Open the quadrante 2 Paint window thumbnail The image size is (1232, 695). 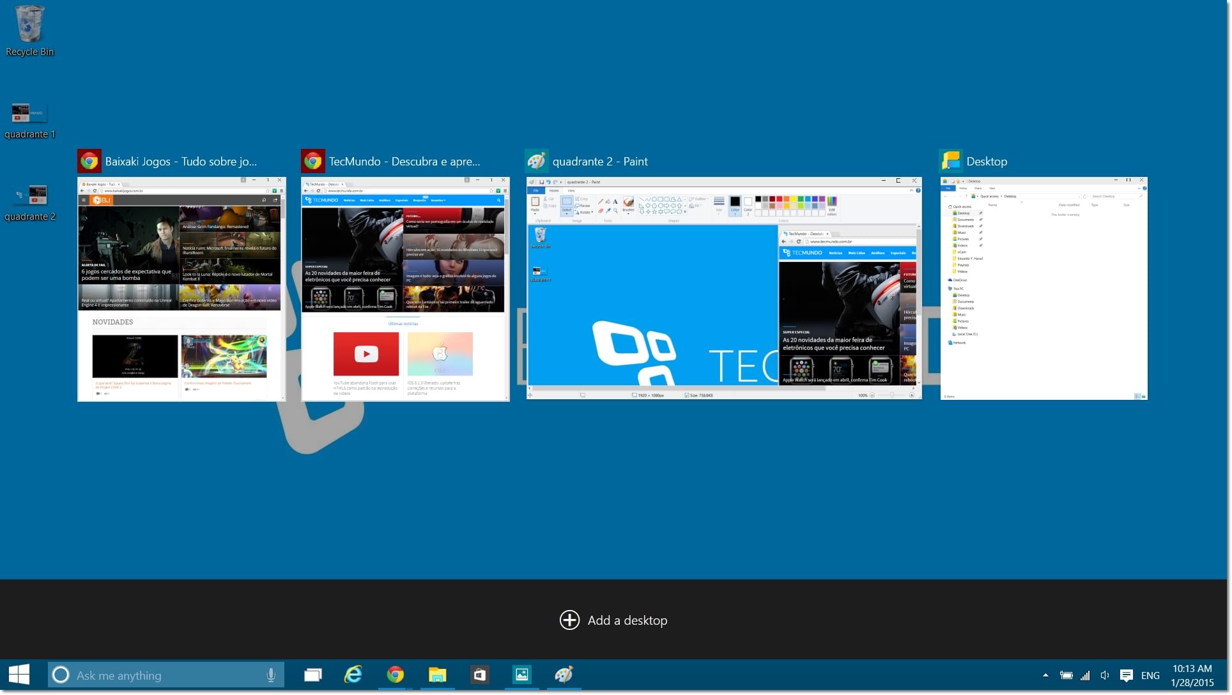pyautogui.click(x=723, y=289)
